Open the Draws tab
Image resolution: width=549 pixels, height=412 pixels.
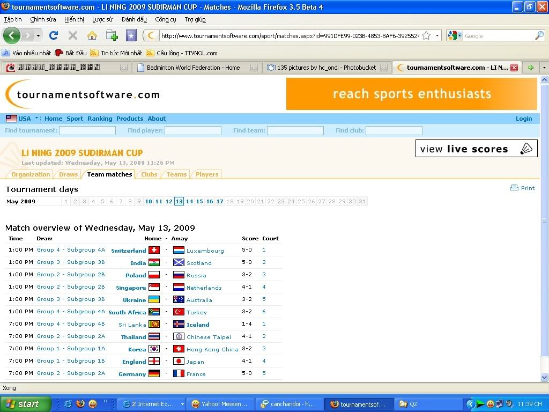(68, 174)
